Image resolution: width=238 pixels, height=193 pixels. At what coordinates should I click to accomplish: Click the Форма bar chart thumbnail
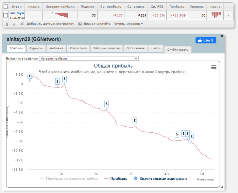(x=215, y=15)
